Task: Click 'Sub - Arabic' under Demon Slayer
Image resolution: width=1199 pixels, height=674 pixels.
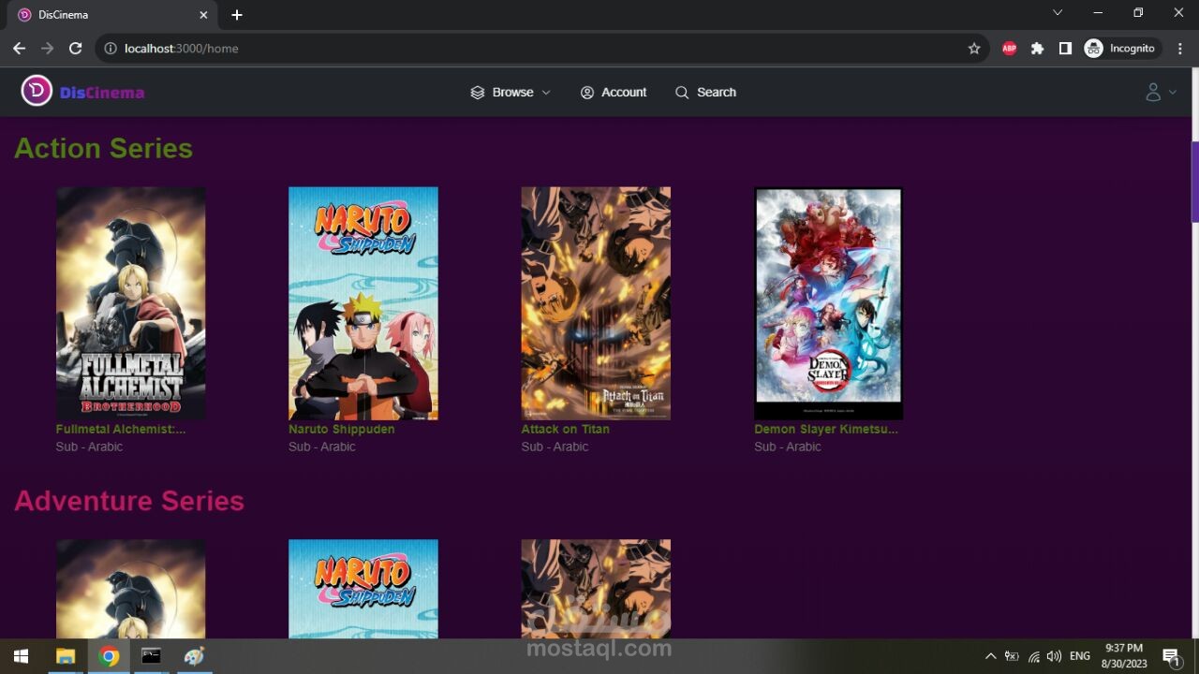Action: [788, 447]
